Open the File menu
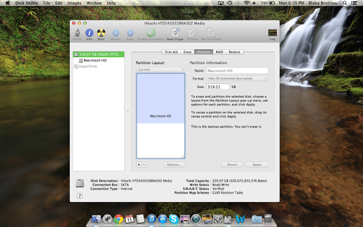The image size is (363, 227). [x=47, y=3]
